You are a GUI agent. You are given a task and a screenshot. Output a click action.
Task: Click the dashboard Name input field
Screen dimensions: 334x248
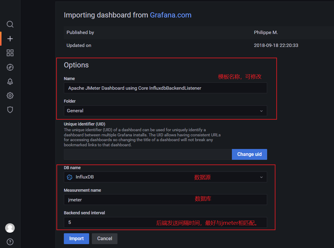(x=165, y=88)
